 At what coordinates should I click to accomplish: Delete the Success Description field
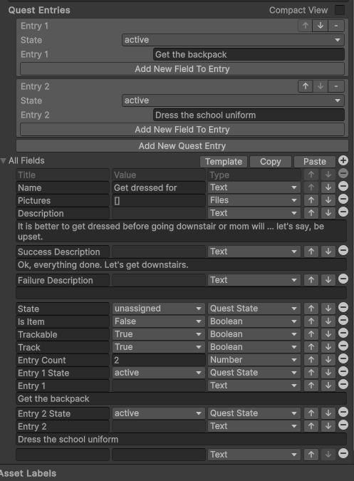click(343, 251)
